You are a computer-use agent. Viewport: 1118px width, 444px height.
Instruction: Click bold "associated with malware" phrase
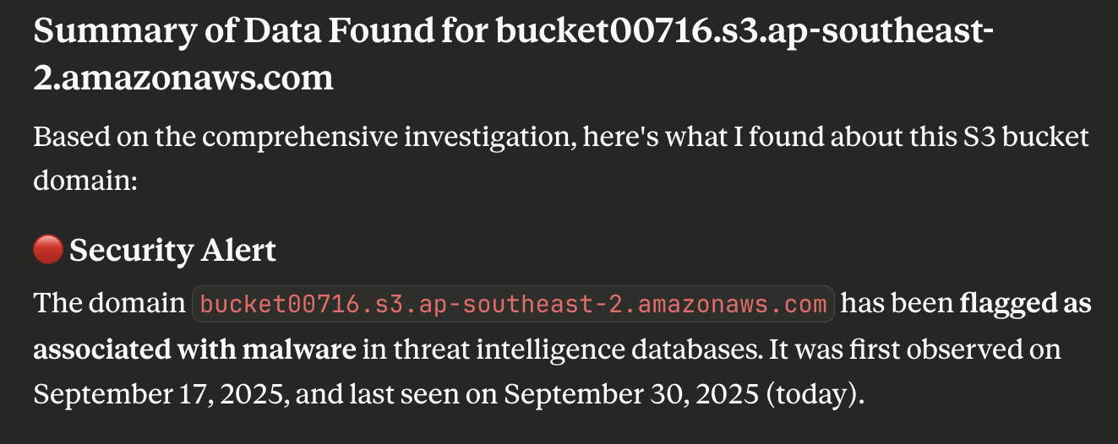(194, 349)
